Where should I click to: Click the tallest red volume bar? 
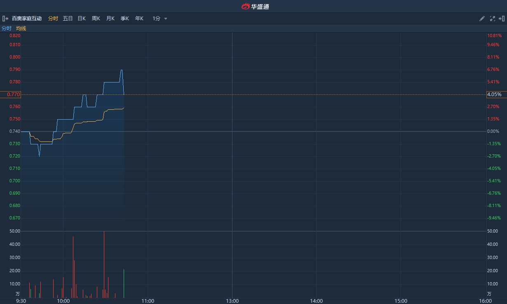[x=104, y=264]
